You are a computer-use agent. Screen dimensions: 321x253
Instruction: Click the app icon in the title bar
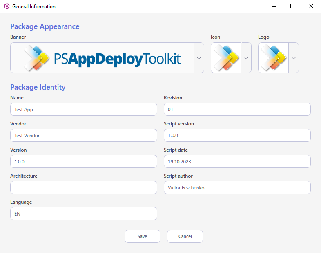(x=7, y=7)
